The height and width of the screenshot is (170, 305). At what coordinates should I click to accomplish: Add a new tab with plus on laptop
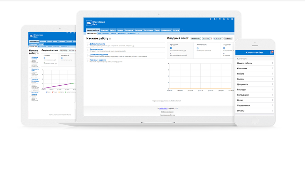pos(182,30)
